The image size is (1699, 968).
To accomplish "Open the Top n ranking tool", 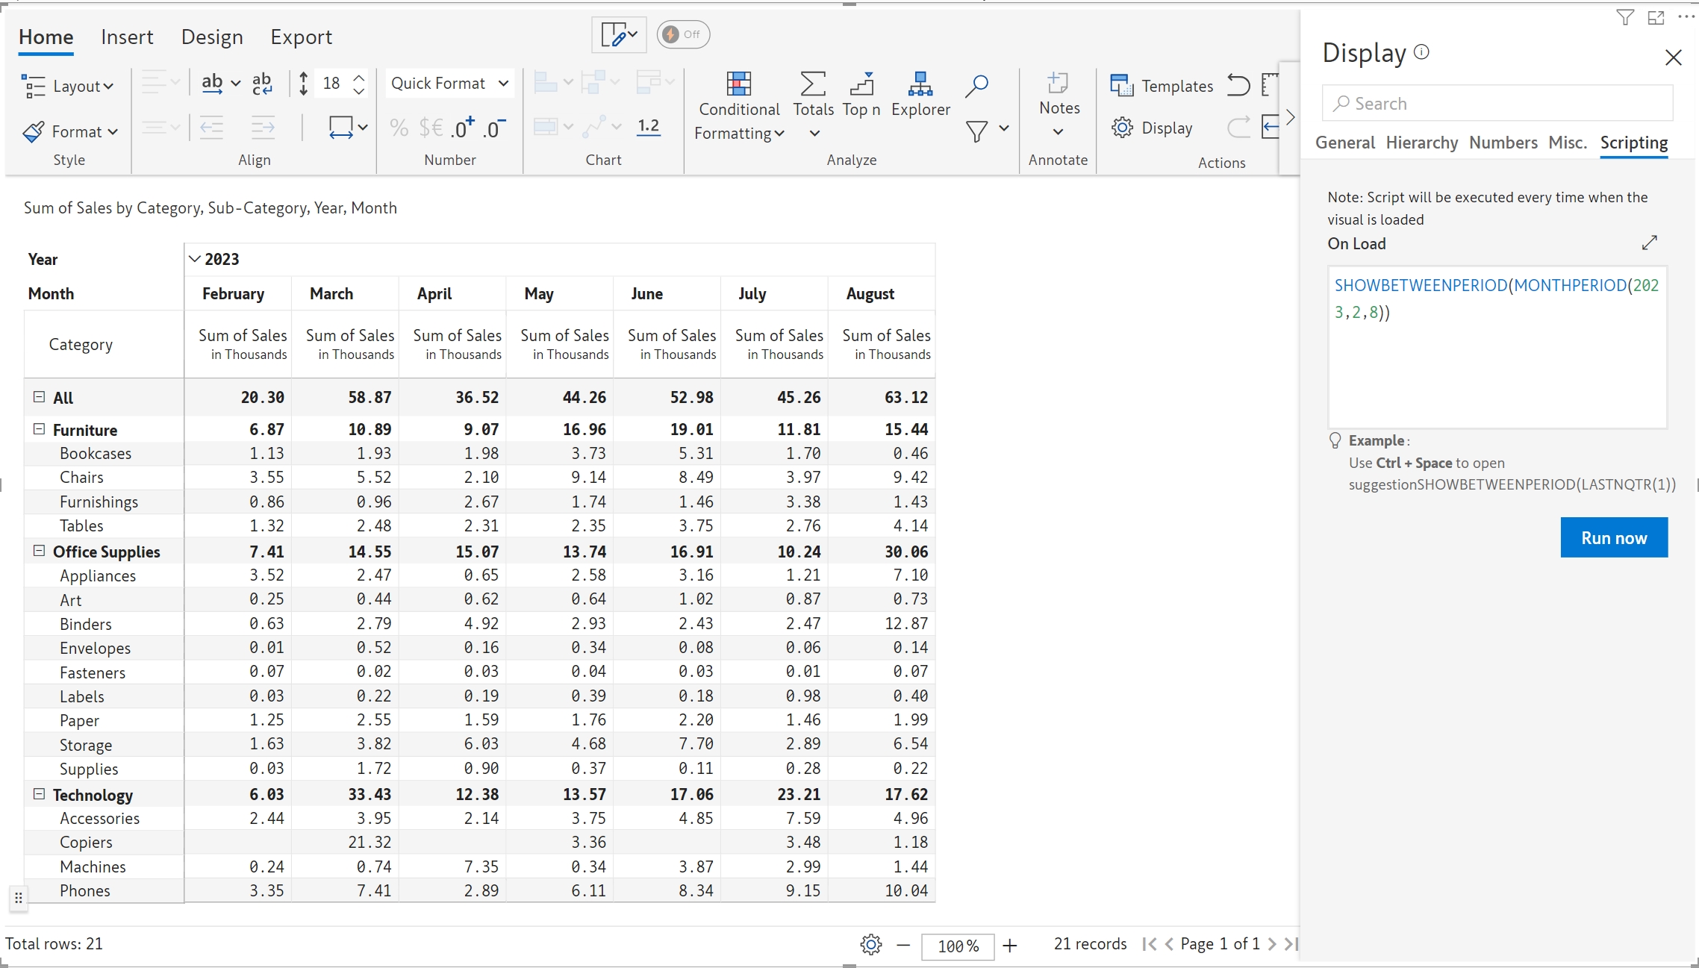I will point(861,94).
